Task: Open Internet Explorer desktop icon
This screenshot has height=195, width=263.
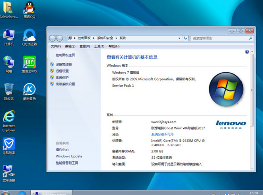Action: pos(9,121)
